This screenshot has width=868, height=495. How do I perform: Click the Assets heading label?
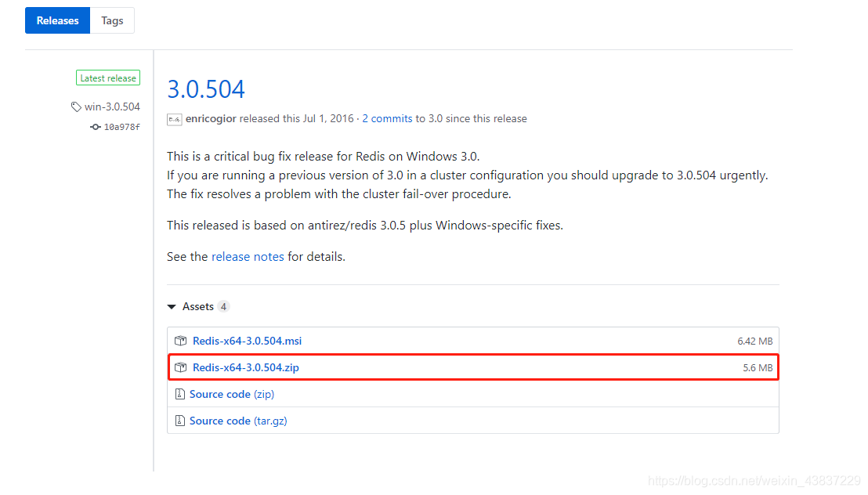(x=197, y=306)
